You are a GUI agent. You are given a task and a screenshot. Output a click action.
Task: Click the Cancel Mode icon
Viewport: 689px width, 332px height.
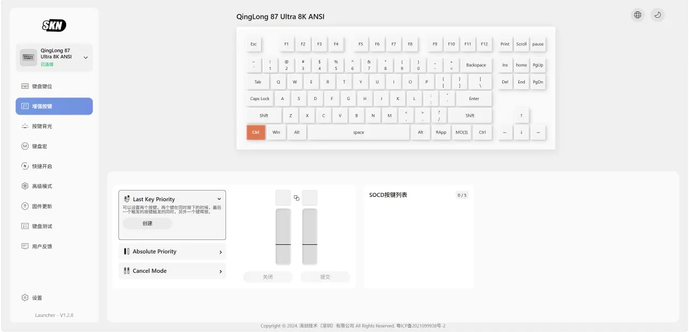127,271
